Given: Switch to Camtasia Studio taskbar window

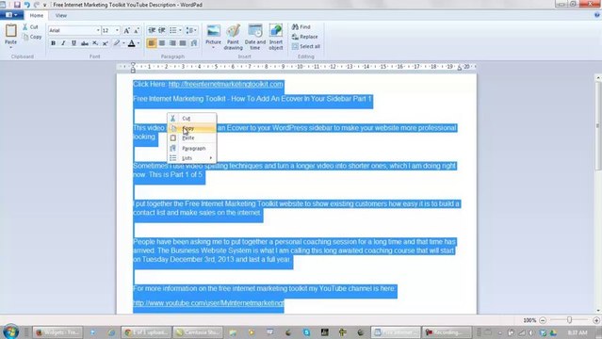Looking at the screenshot, I should [x=197, y=332].
